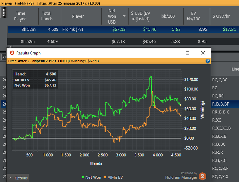
Task: Select the R,B,BC line row
Action: [x=219, y=144]
